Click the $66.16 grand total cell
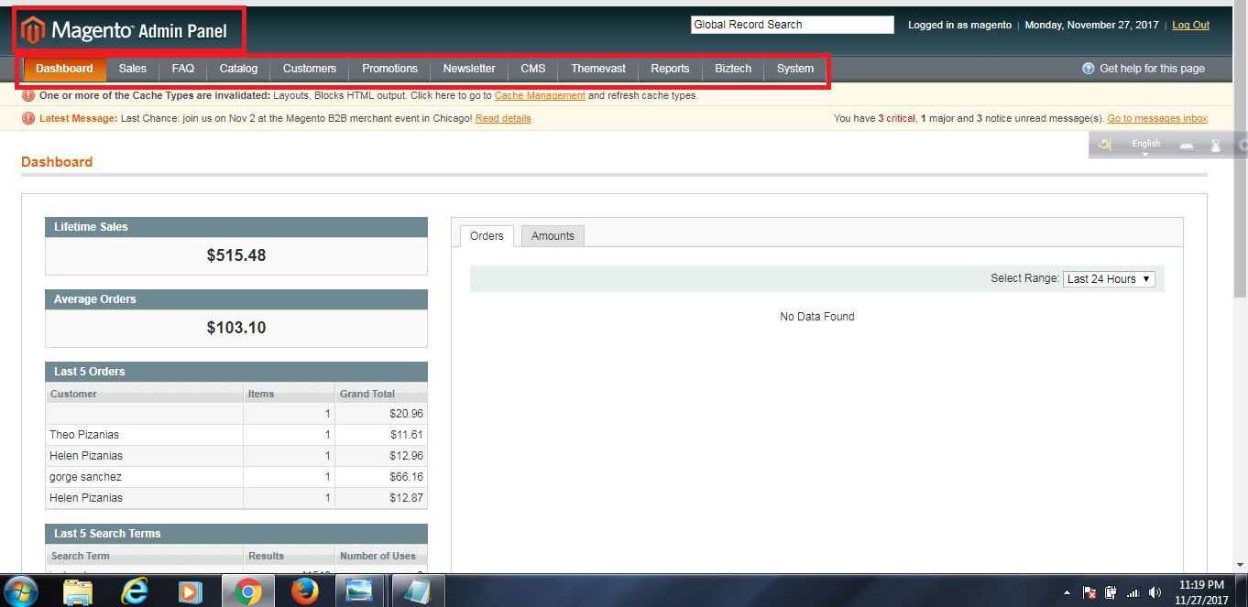The width and height of the screenshot is (1248, 607). click(x=381, y=477)
